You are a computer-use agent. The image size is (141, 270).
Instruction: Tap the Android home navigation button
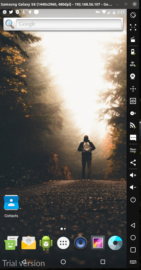(63, 262)
